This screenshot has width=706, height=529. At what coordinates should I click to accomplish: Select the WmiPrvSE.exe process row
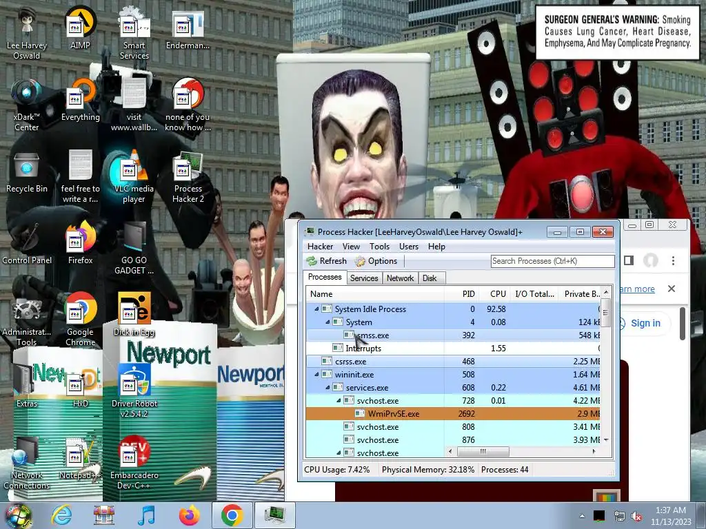[x=452, y=413]
